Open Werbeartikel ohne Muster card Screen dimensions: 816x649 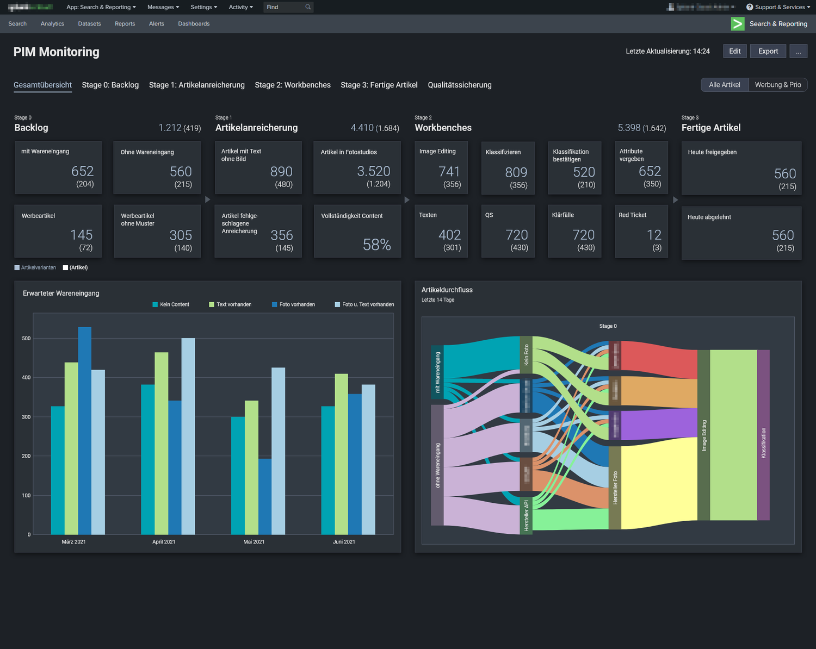tap(157, 231)
